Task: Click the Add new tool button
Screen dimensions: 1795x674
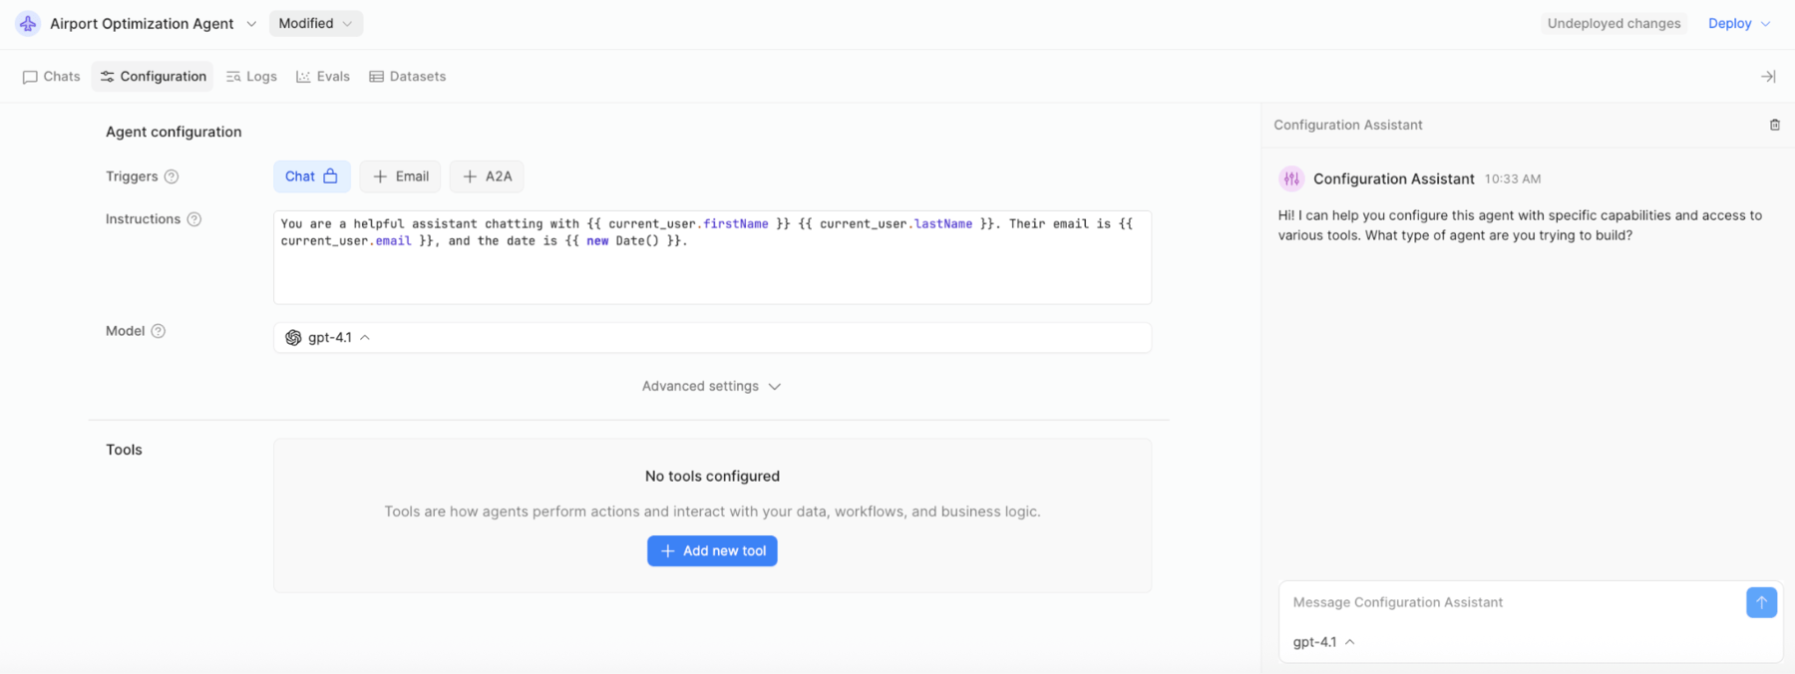Action: tap(712, 551)
